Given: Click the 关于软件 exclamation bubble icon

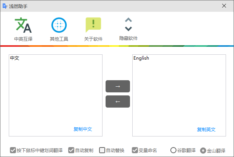Looking at the screenshot, I should coord(93,25).
